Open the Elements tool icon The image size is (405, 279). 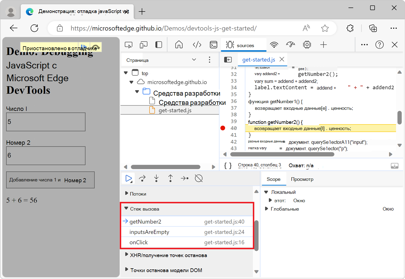[x=197, y=45]
